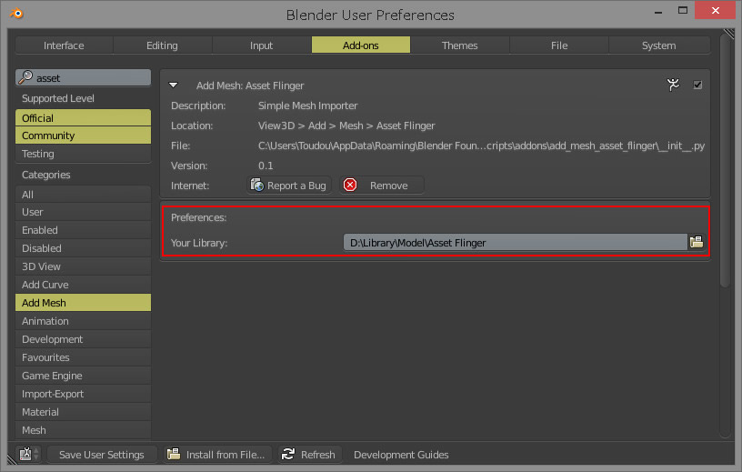Viewport: 742px width, 472px height.
Task: Maximize the Blender User Preferences window
Action: [682, 10]
